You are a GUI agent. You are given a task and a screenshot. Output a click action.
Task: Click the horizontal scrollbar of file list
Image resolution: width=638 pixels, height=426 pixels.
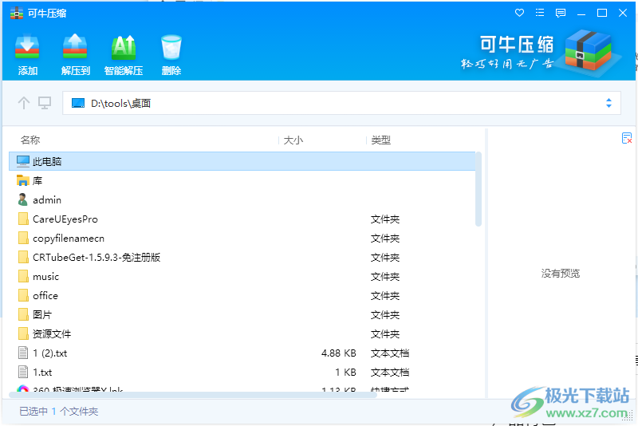(193, 395)
